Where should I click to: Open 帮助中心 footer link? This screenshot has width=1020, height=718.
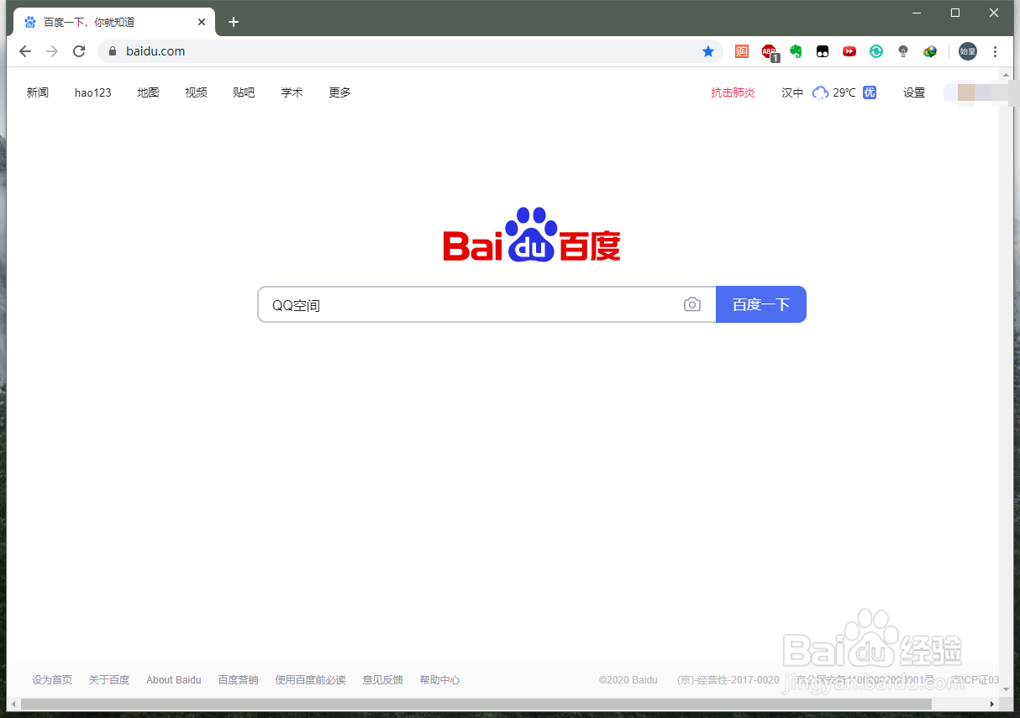click(440, 679)
